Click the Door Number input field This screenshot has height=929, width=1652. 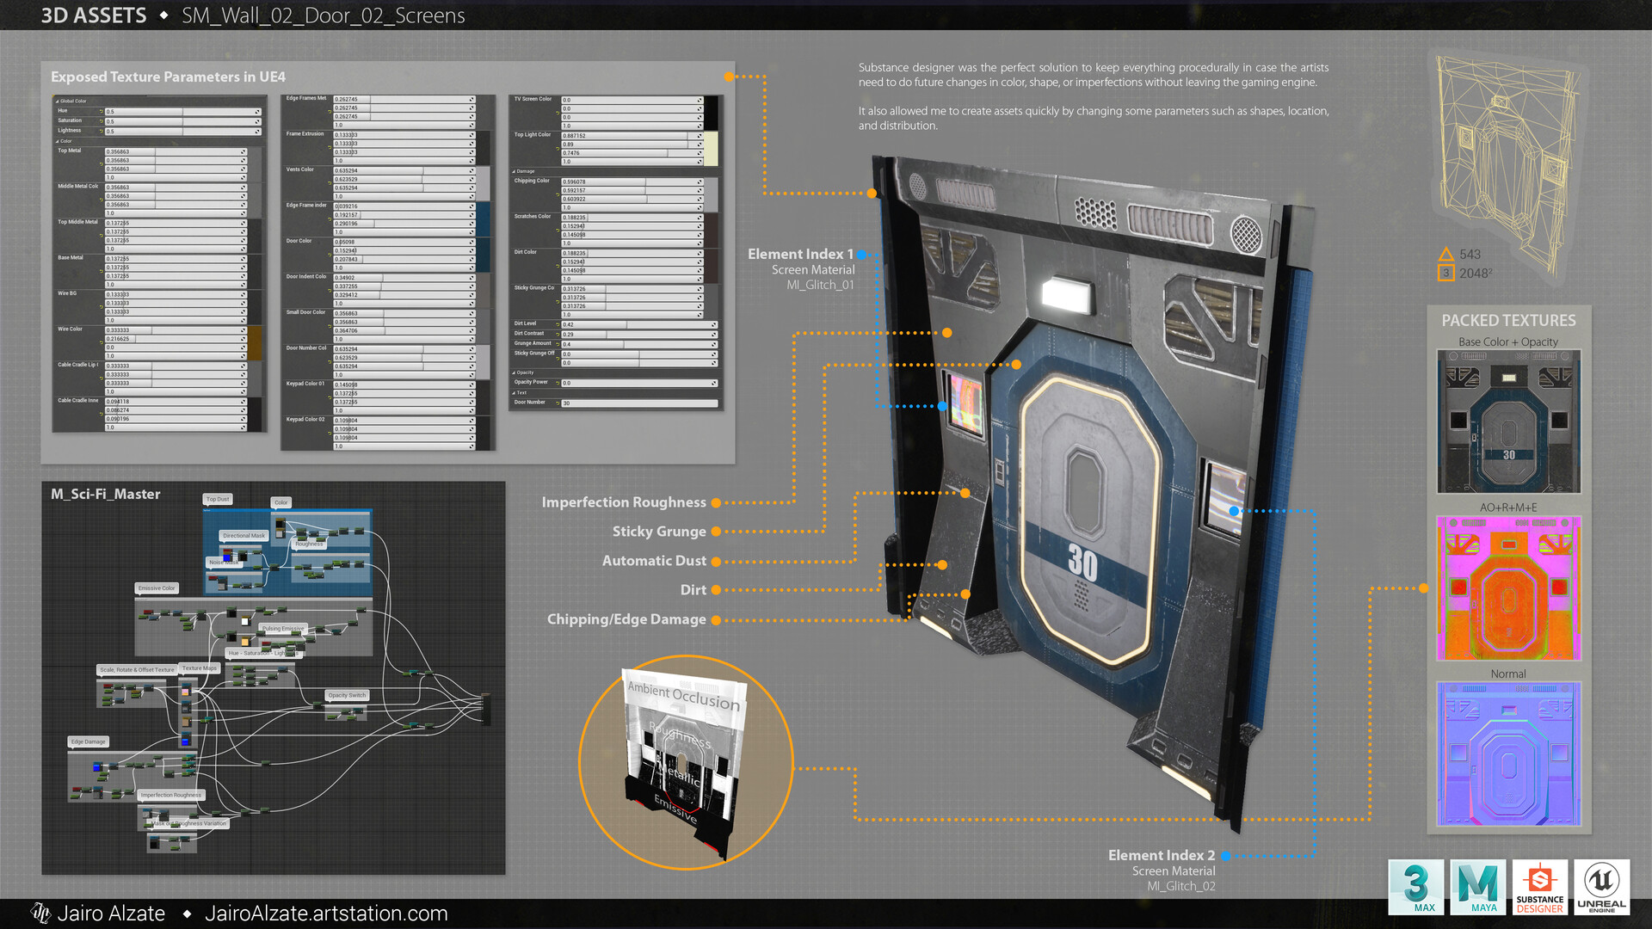pos(639,403)
